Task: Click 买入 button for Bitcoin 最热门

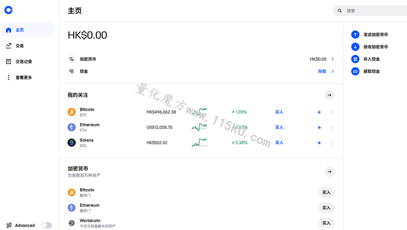Action: click(x=326, y=192)
